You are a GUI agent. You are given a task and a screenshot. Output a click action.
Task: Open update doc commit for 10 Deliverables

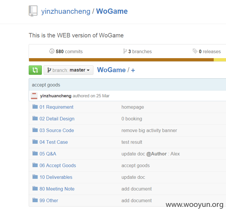(133, 177)
